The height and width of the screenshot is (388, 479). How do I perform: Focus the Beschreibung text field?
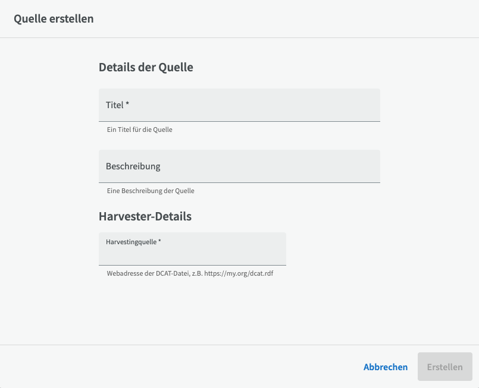click(x=239, y=166)
